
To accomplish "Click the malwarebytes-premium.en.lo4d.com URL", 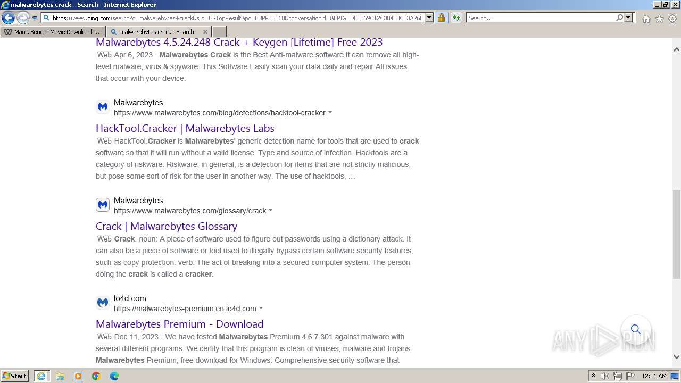I will [x=185, y=309].
